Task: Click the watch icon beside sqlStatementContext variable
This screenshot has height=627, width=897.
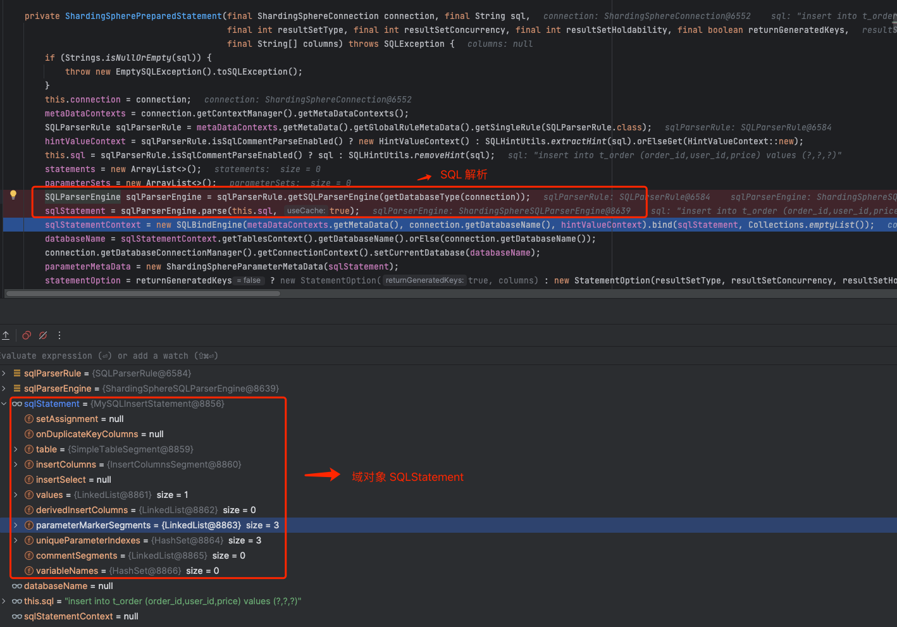Action: (x=17, y=616)
